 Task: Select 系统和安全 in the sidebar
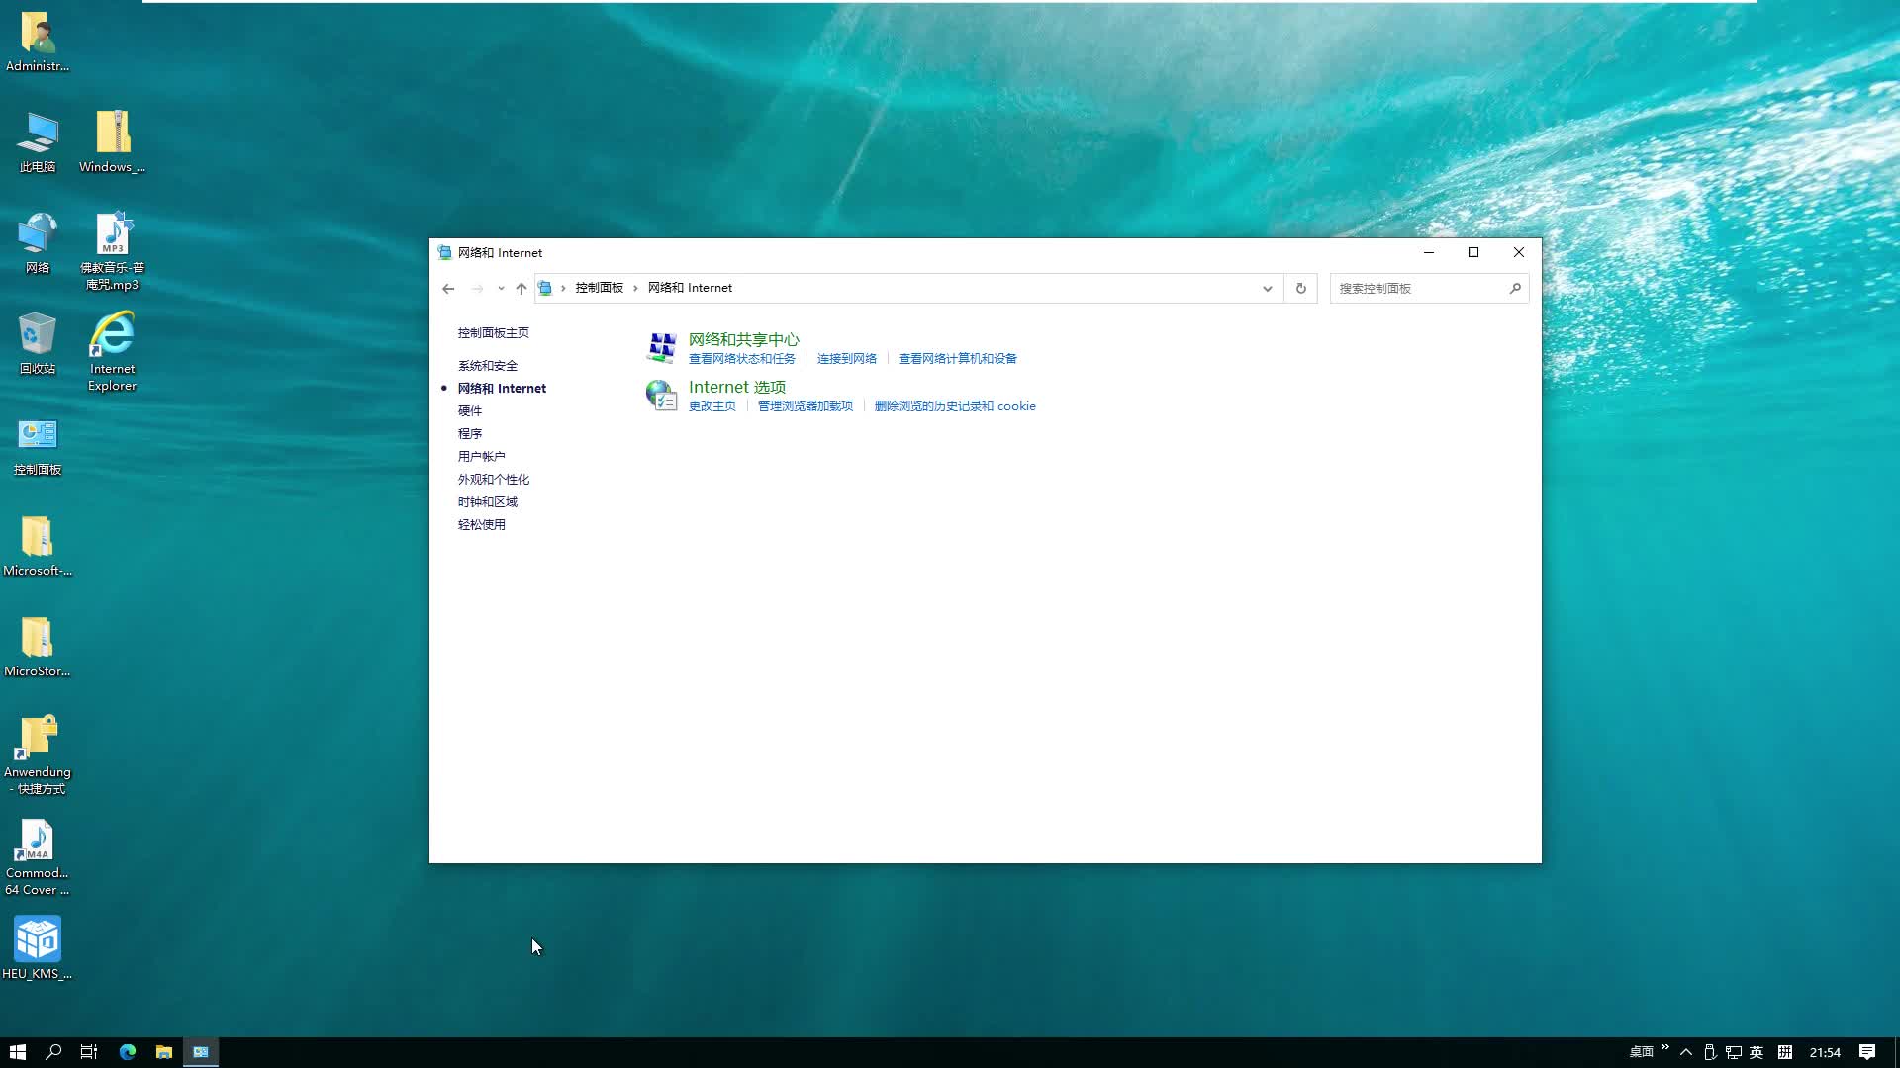pos(487,365)
